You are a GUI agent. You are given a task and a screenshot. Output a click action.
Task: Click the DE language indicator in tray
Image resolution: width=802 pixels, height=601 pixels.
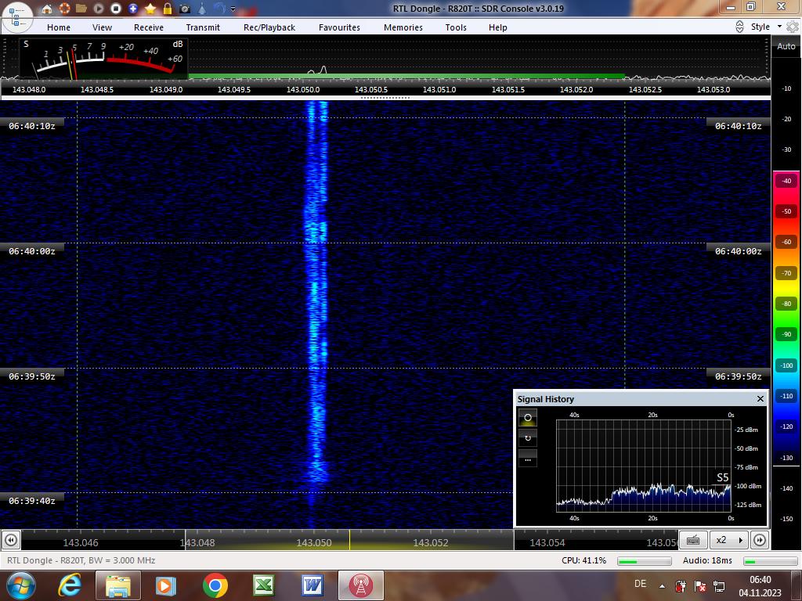pyautogui.click(x=640, y=584)
